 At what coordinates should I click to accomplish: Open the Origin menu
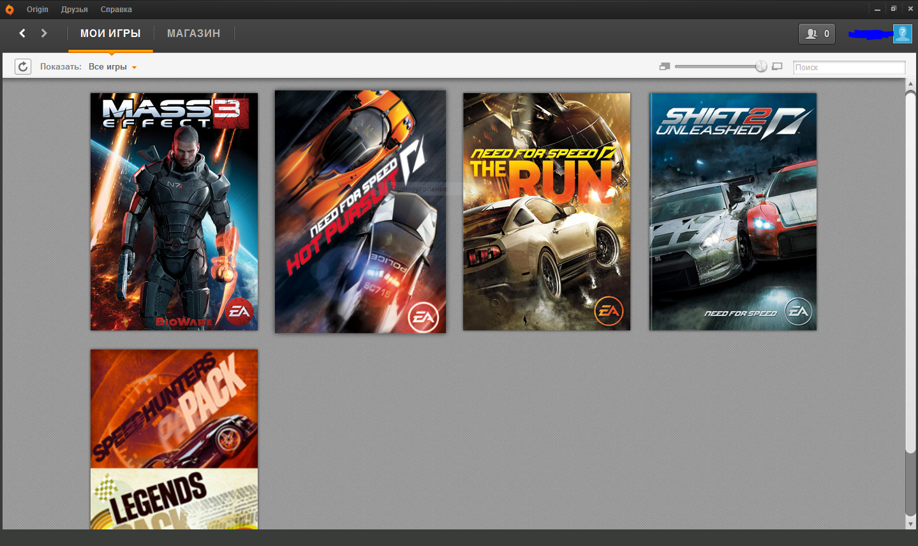[38, 10]
